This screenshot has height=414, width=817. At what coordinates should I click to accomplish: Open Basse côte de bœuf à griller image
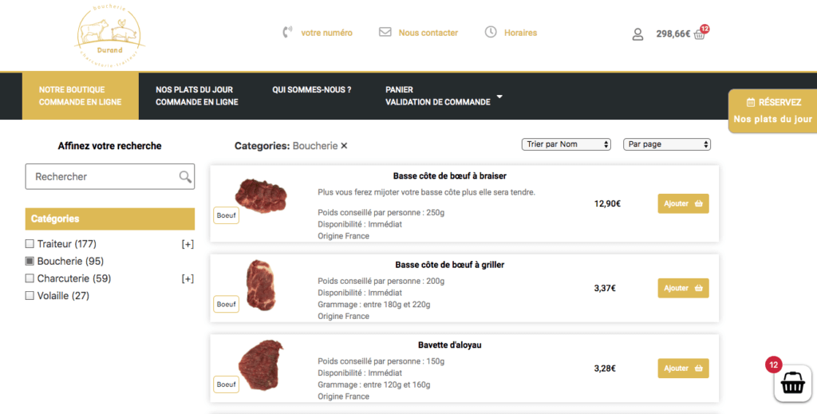[x=261, y=286]
